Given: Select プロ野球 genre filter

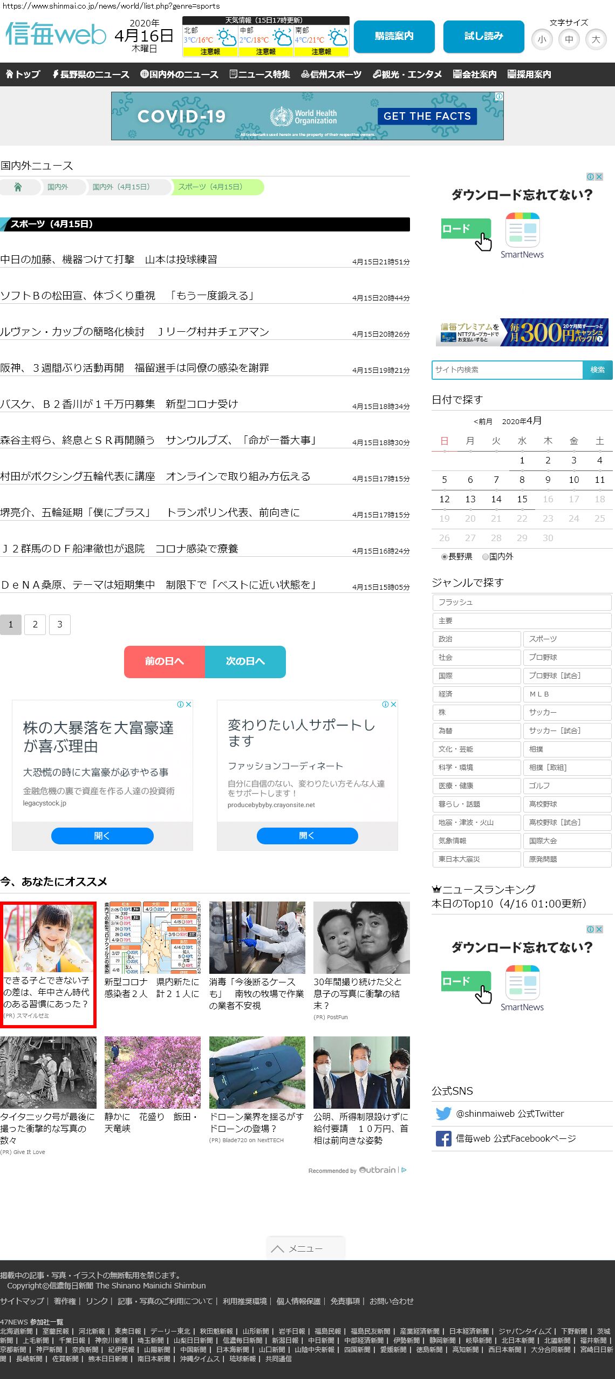Looking at the screenshot, I should [x=566, y=657].
